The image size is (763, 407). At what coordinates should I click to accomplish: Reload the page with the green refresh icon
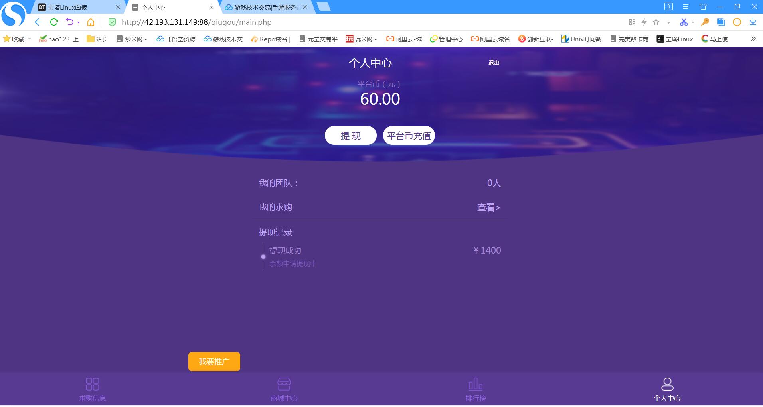click(54, 22)
